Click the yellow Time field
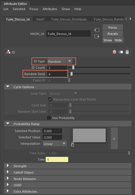 click(x=57, y=159)
